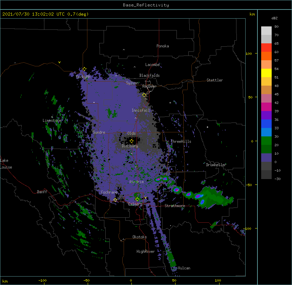Screen dimensions: 292x285
Task: Click the yellow diamond marker south of RedDeer
Action: click(x=144, y=95)
